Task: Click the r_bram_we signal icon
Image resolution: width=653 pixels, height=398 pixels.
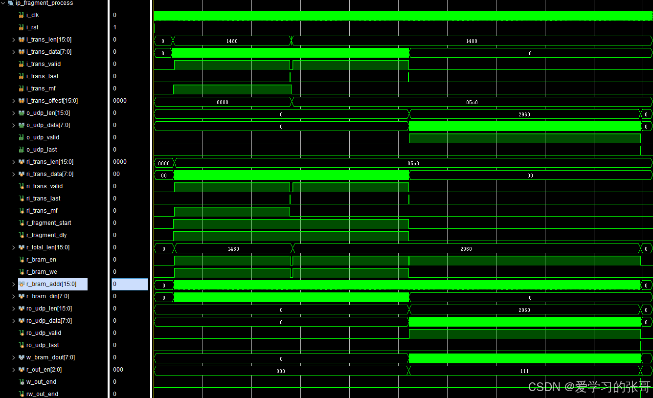Action: tap(22, 272)
